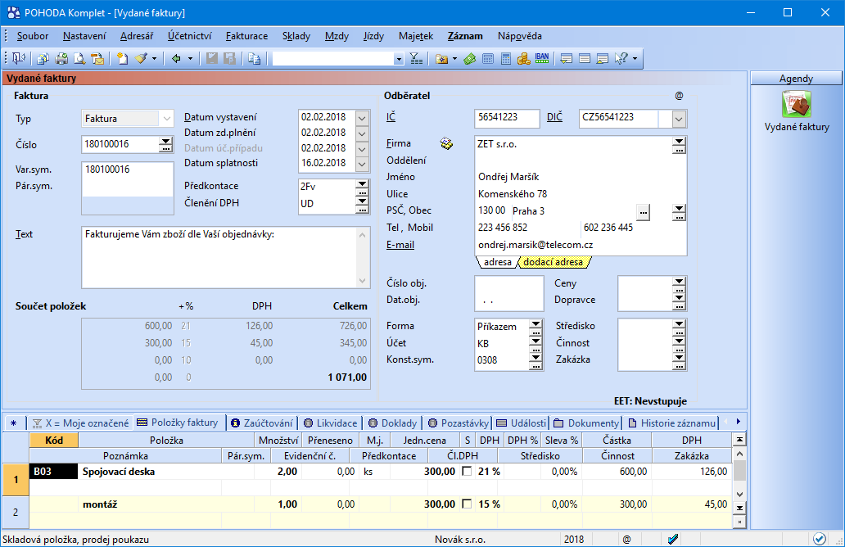
Task: Click the @ icon in Odběratel header
Action: (x=679, y=96)
